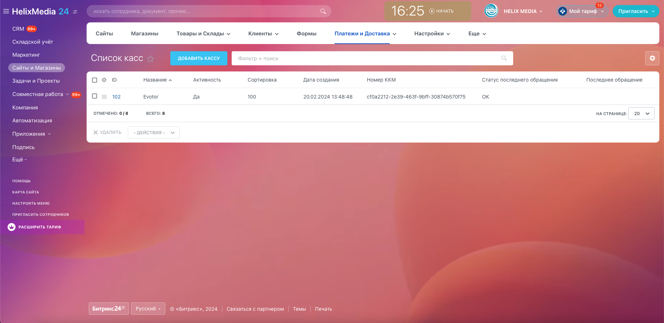Expand Совместная работа sidebar section

[67, 94]
